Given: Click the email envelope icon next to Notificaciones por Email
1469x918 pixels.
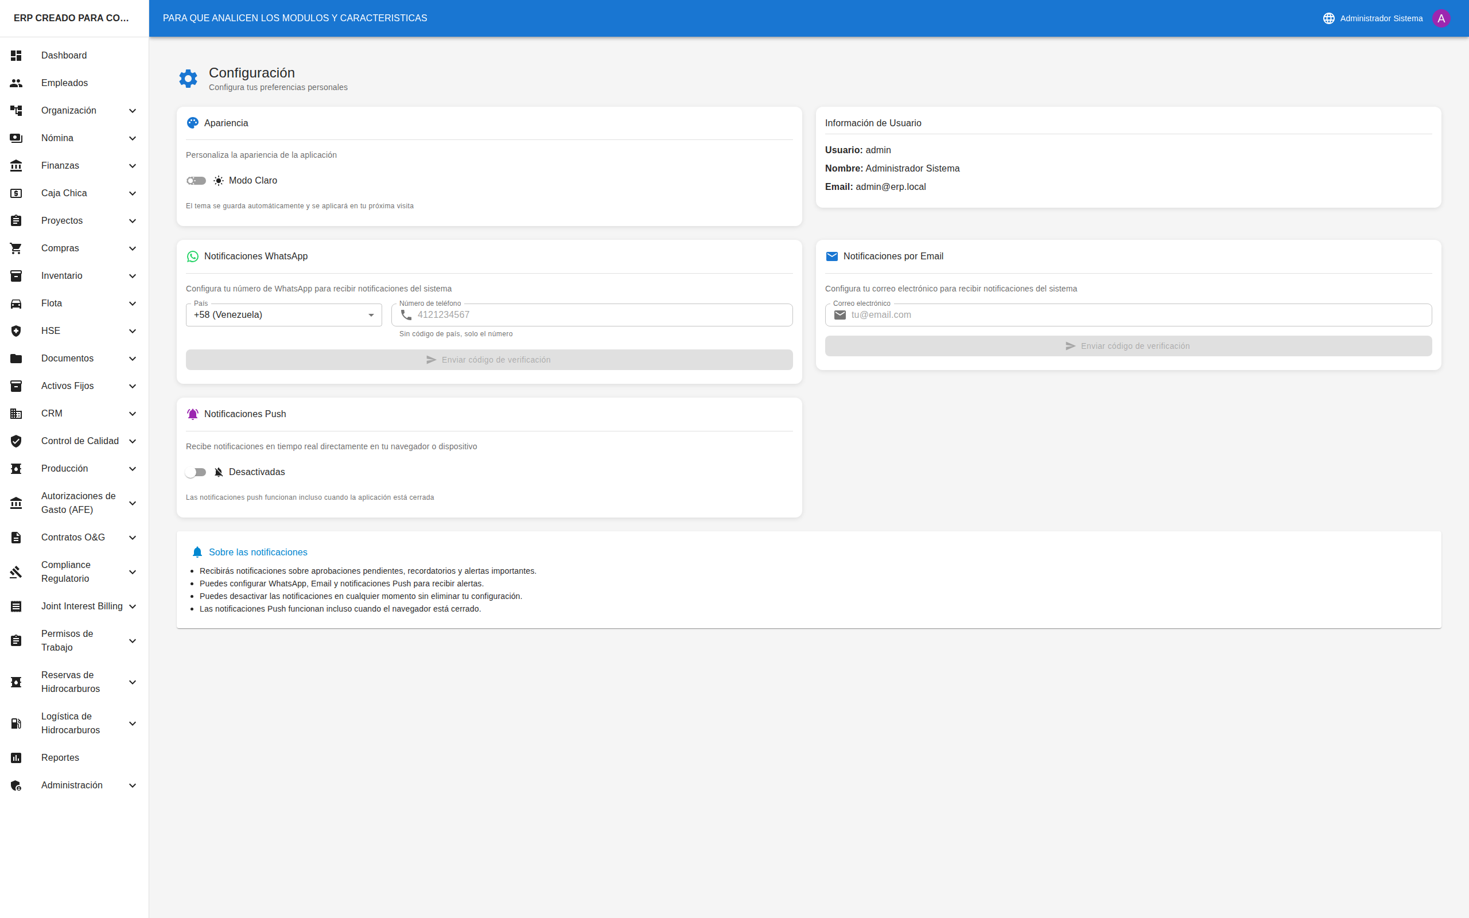Looking at the screenshot, I should [832, 256].
